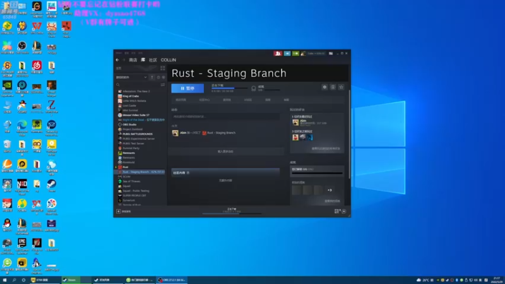Switch library to grid view icon
Image resolution: width=505 pixels, height=284 pixels.
tap(163, 68)
